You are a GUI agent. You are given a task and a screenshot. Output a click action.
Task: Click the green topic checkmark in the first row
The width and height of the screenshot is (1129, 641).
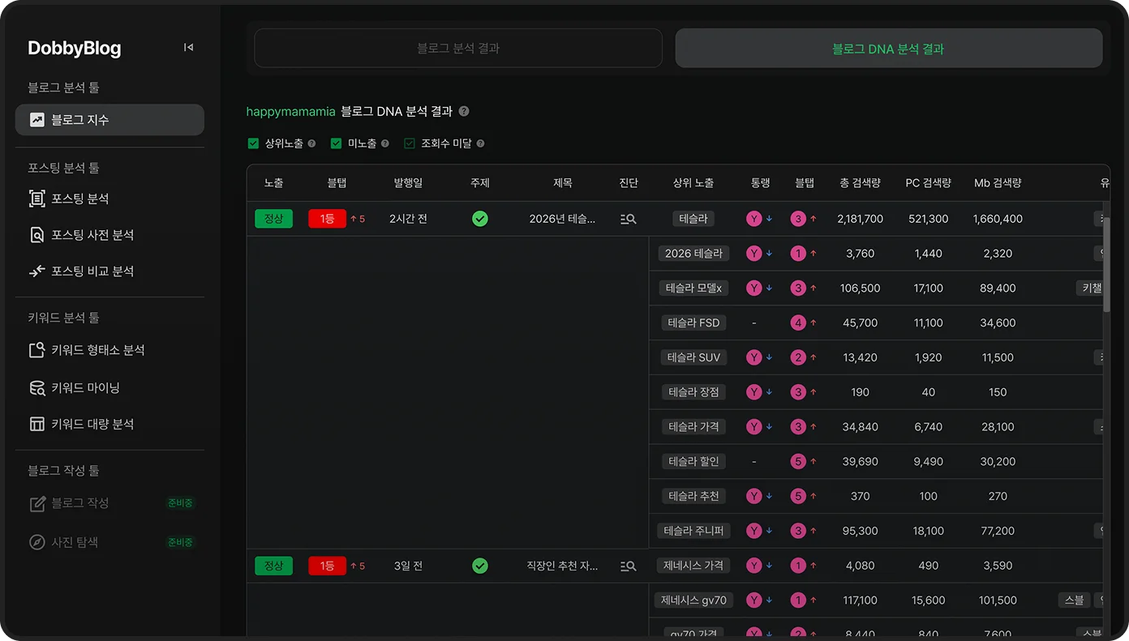pos(480,219)
